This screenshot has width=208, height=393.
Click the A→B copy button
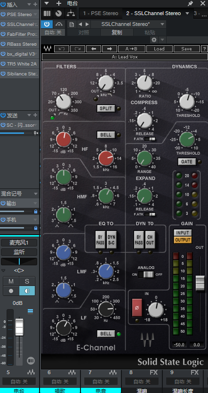pyautogui.click(x=132, y=49)
